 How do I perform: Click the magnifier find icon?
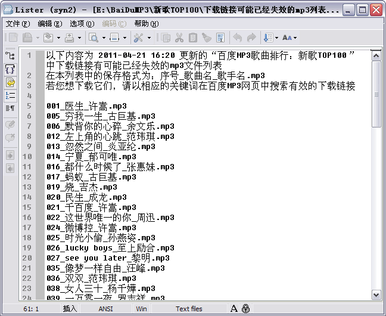(x=94, y=38)
